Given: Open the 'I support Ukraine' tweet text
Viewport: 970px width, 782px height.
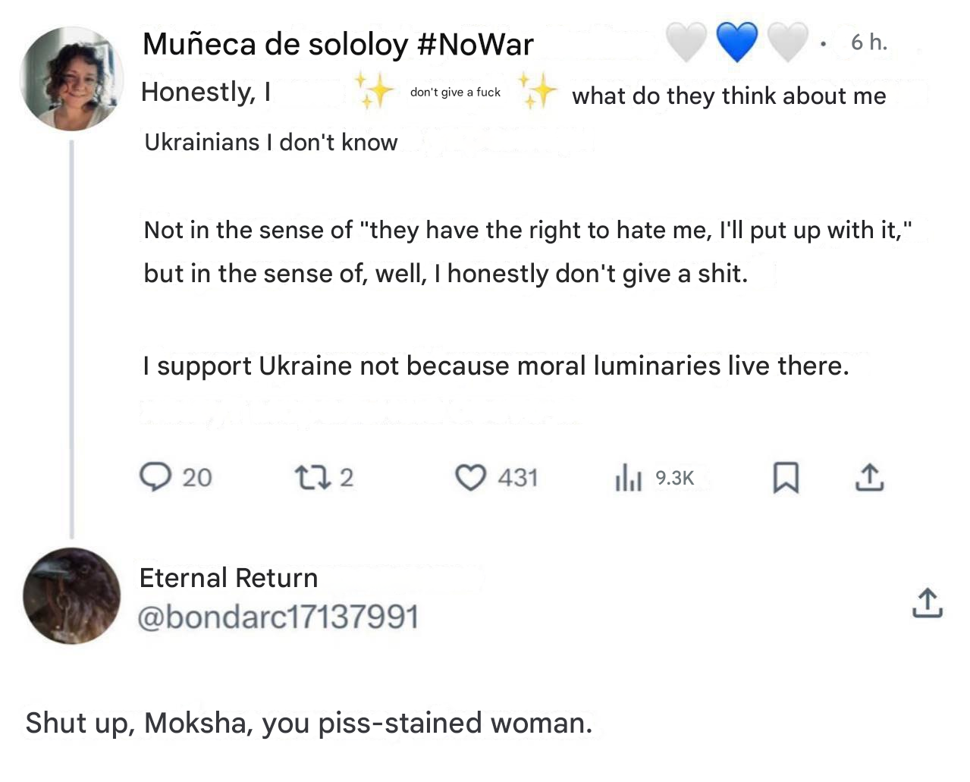Looking at the screenshot, I should pyautogui.click(x=496, y=366).
